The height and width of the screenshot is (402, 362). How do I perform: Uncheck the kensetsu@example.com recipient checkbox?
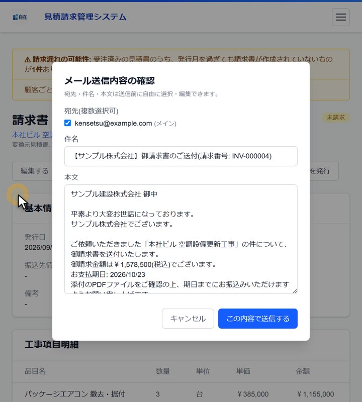point(68,123)
